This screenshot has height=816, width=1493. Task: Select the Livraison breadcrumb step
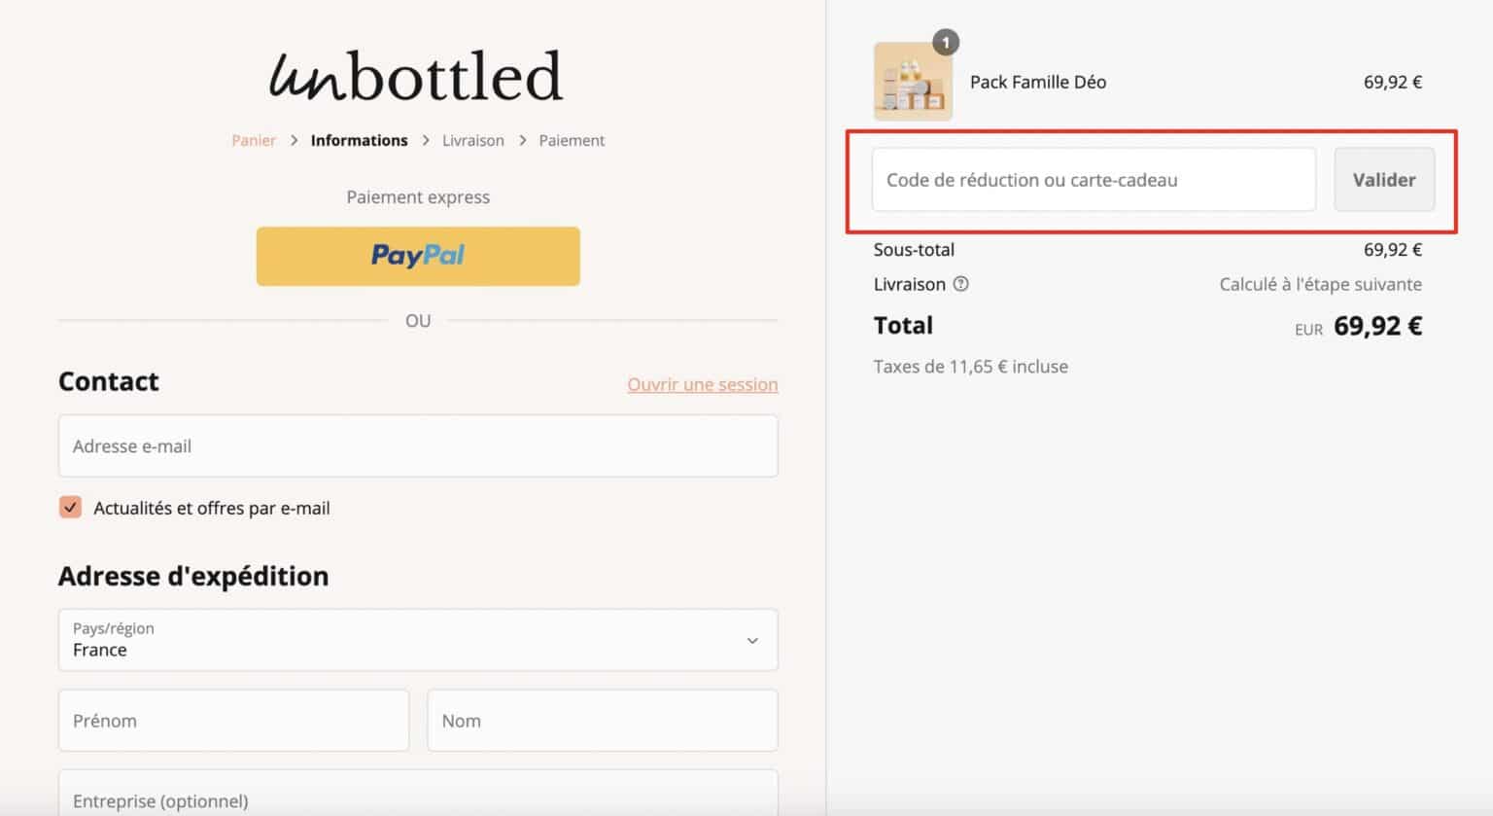coord(473,140)
